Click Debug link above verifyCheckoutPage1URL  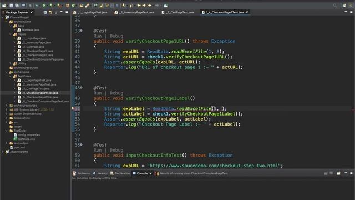pyautogui.click(x=116, y=36)
